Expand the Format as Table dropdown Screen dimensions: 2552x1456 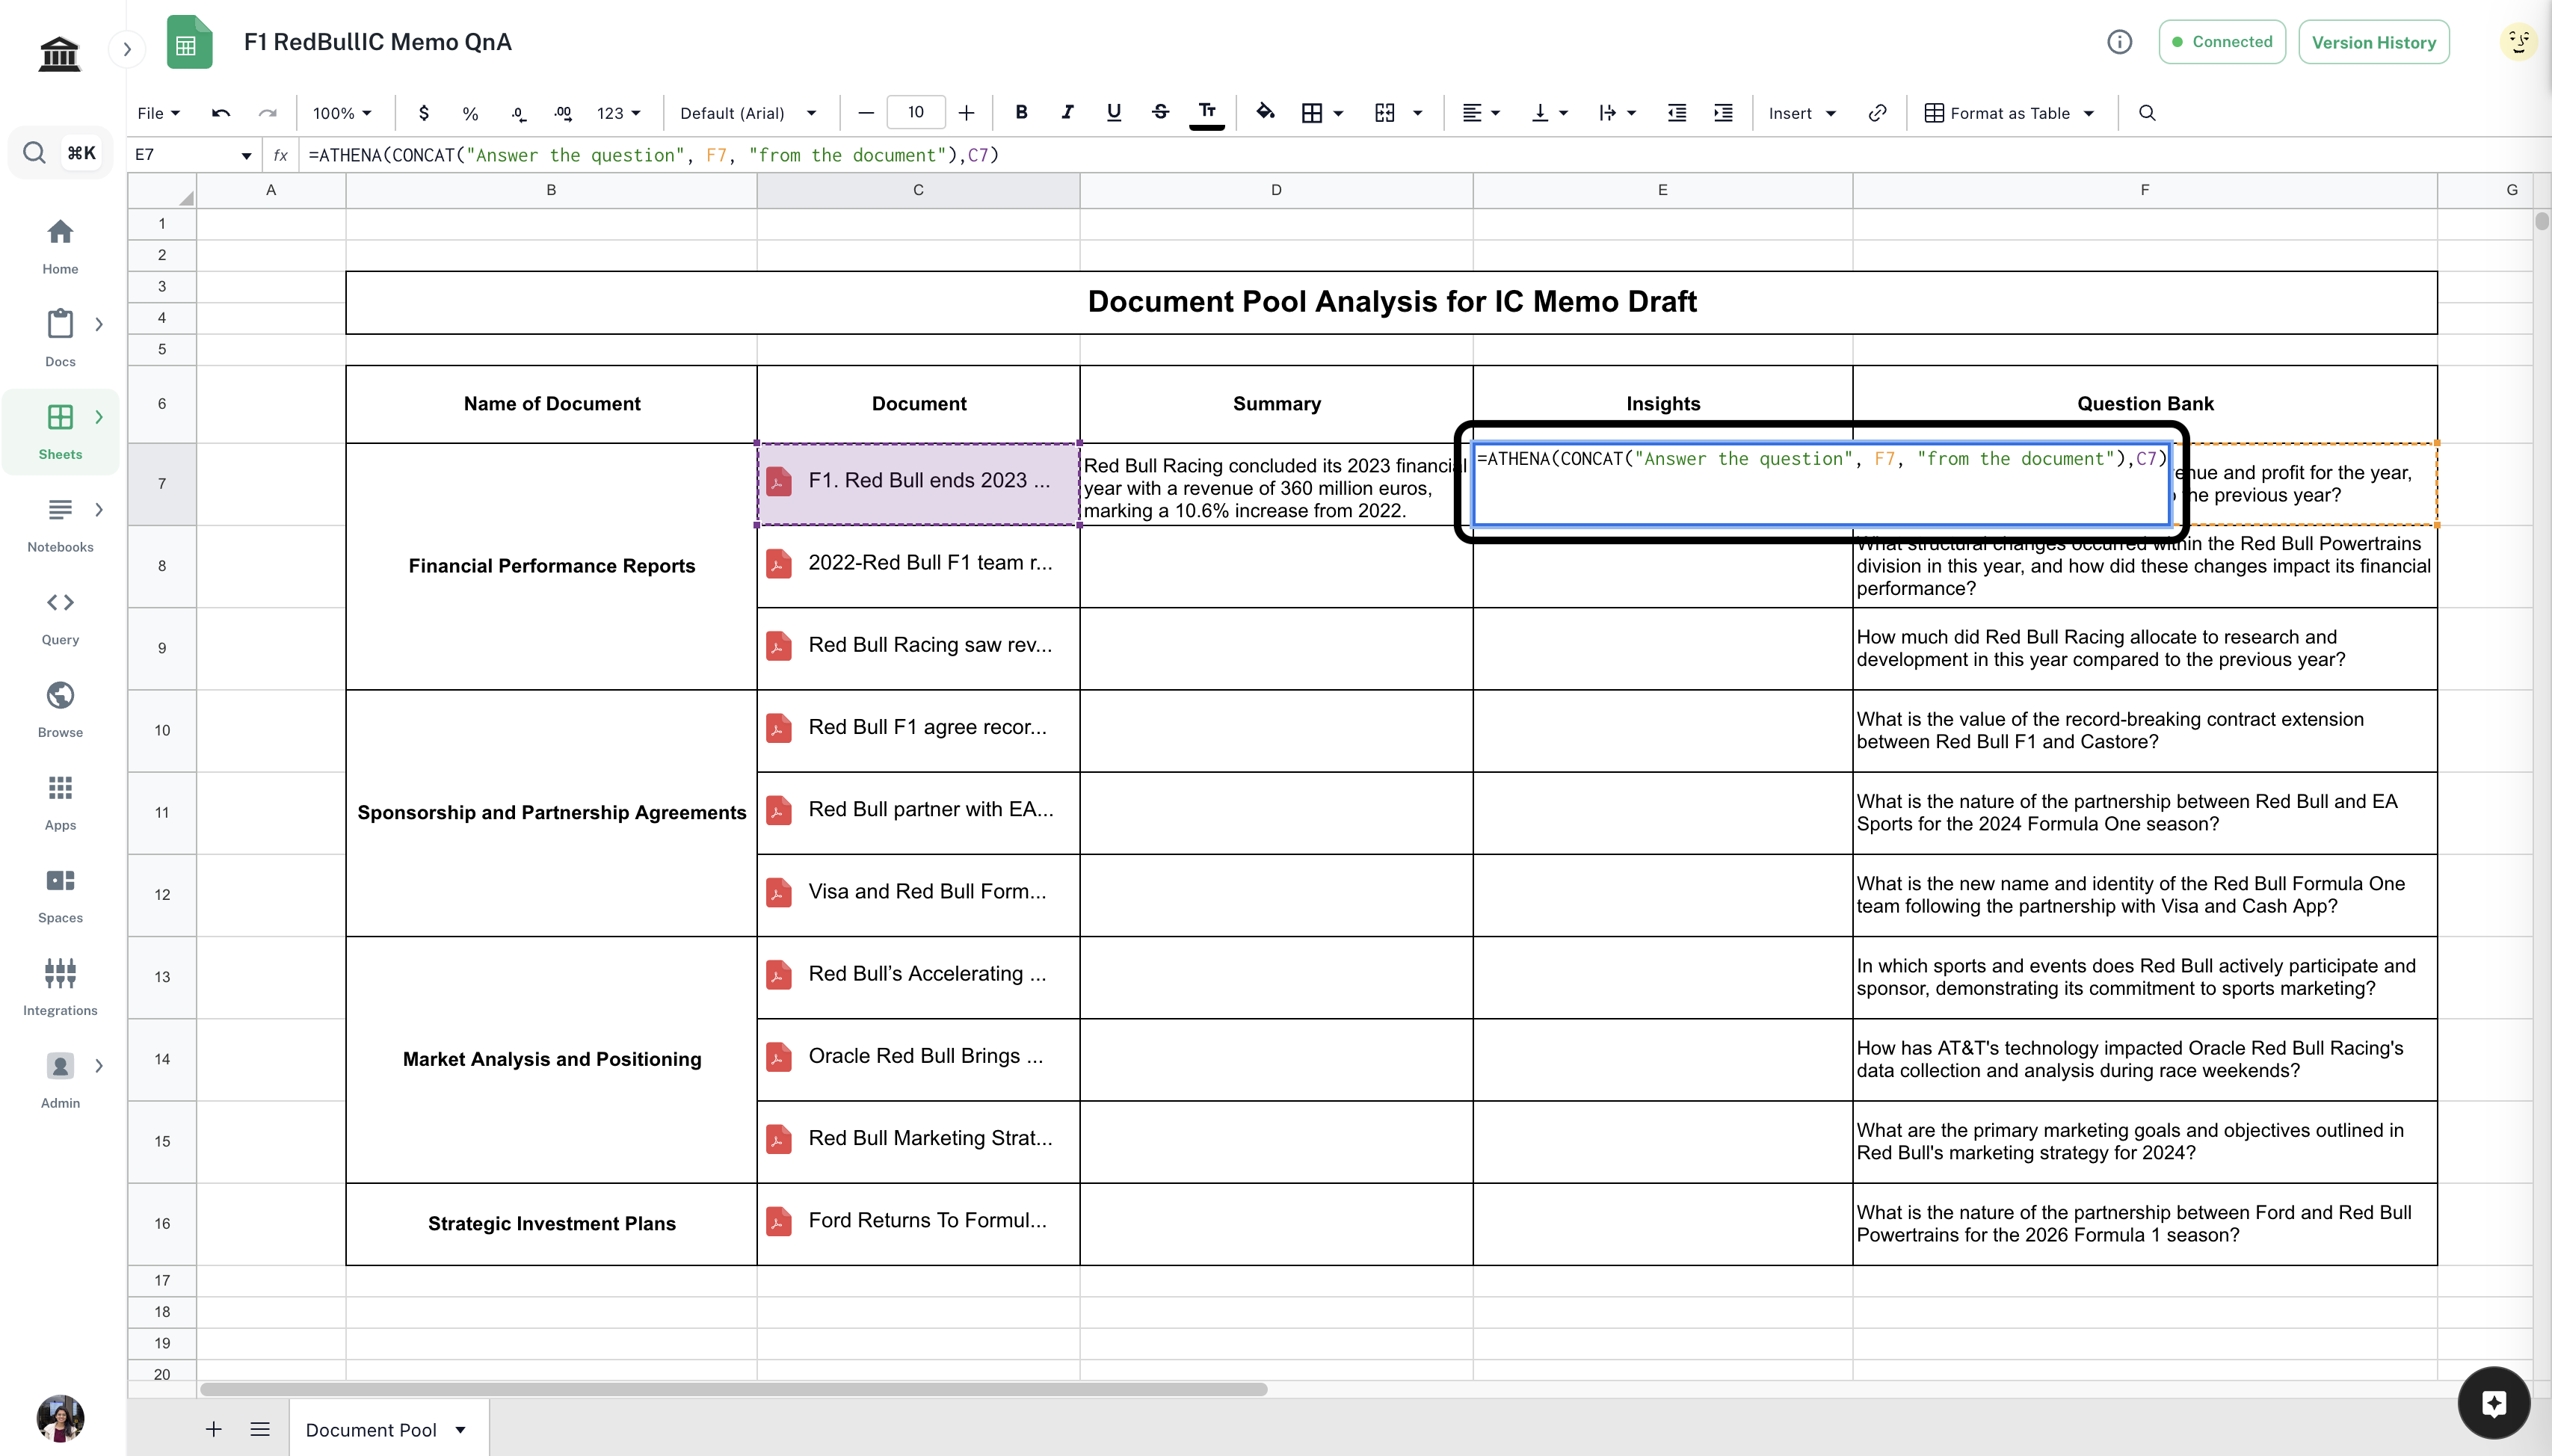click(2010, 113)
